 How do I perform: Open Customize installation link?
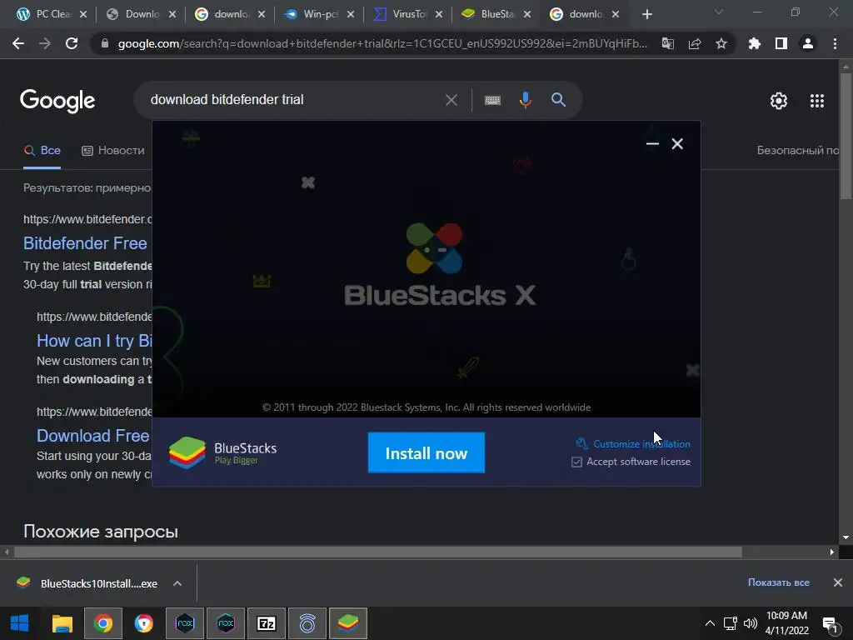pos(641,444)
